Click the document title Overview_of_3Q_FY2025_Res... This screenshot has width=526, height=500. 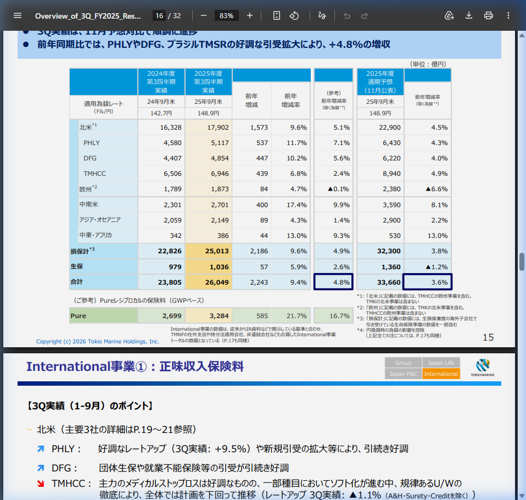point(88,16)
